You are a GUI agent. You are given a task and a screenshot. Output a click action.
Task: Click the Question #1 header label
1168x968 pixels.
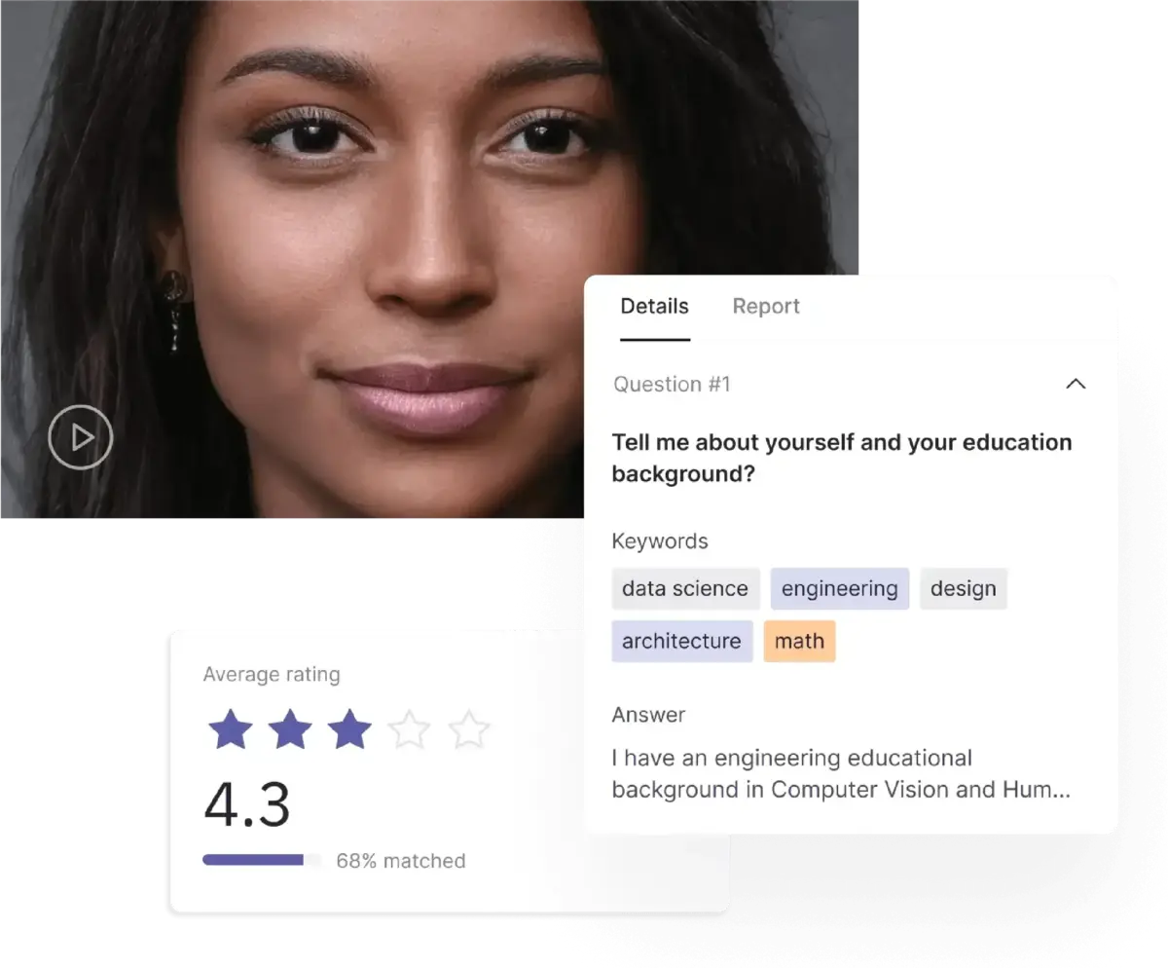[672, 384]
